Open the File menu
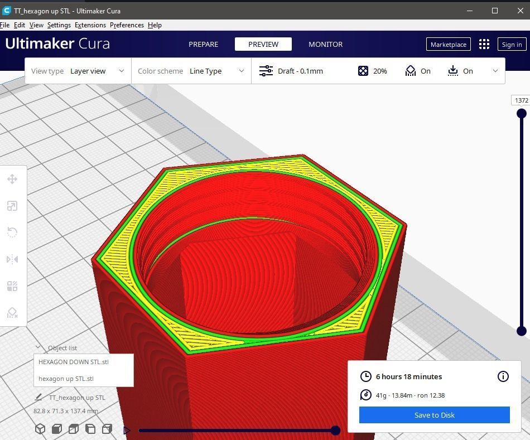 point(4,25)
